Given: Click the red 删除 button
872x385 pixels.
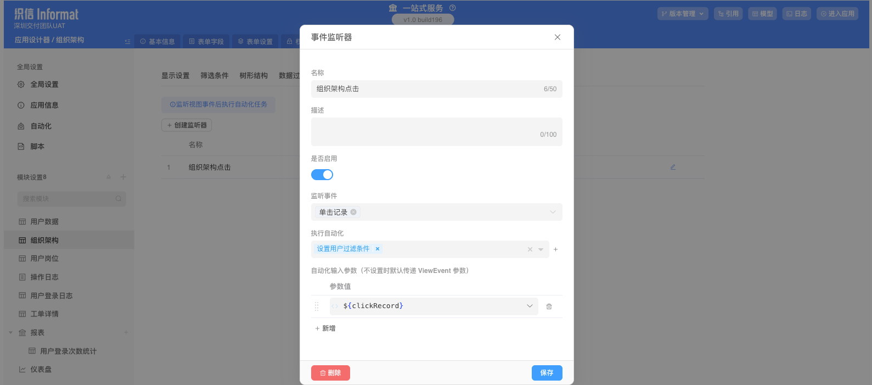Looking at the screenshot, I should pyautogui.click(x=330, y=373).
